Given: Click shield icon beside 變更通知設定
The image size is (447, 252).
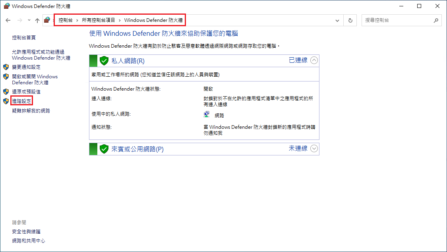Looking at the screenshot, I should 6,67.
